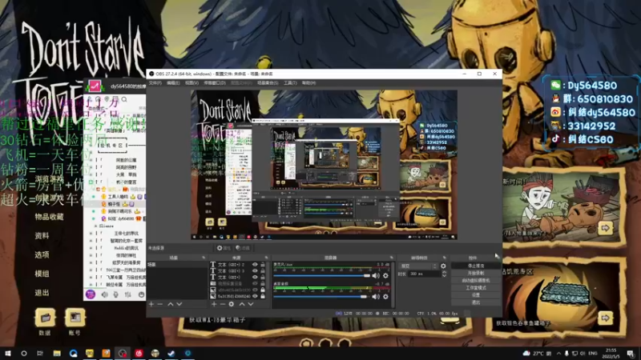Viewport: 641px width, 360px height.
Task: Open 滤镜 filters button above the docks
Action: pos(243,248)
